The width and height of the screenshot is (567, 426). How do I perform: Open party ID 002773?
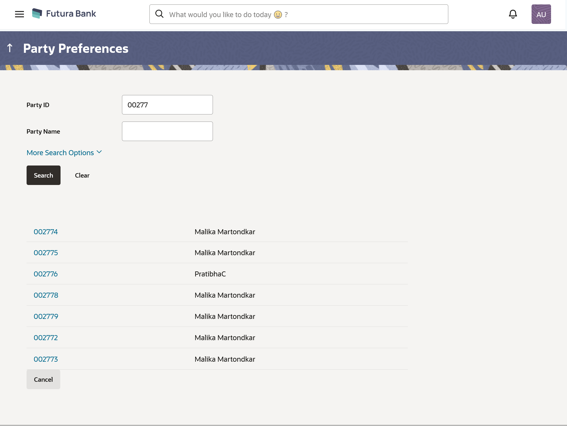click(46, 359)
